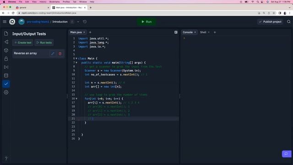Click the Create test button
The width and height of the screenshot is (293, 165).
[x=23, y=43]
